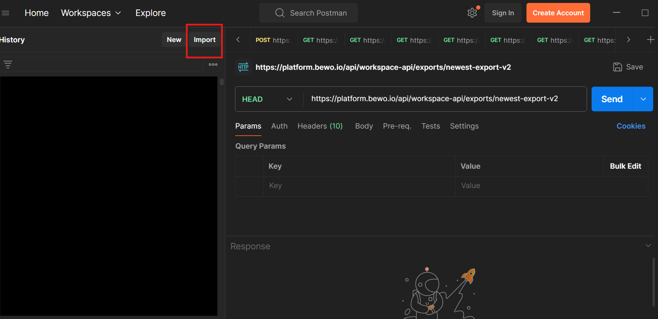658x319 pixels.
Task: Click the HTTP request type icon
Action: coord(243,67)
